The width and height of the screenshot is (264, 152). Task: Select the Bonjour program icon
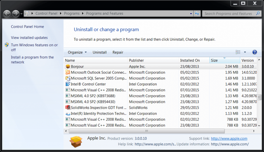[x=68, y=66]
